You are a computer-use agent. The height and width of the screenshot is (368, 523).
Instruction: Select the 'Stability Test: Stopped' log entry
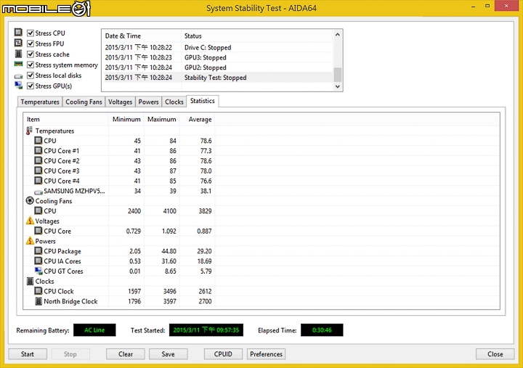(x=218, y=78)
